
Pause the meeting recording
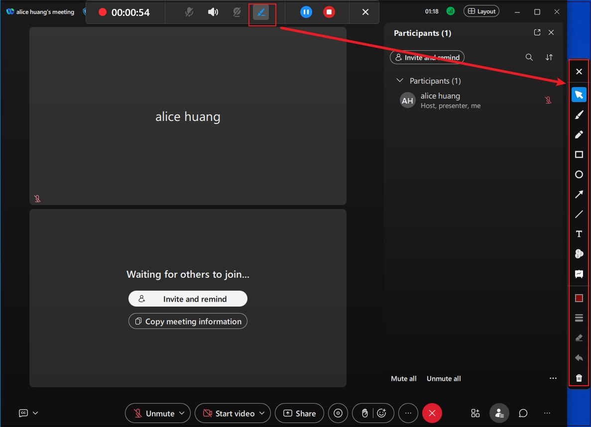tap(306, 12)
